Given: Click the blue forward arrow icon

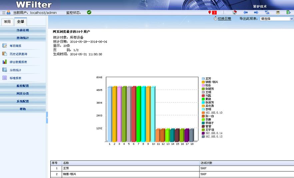Looking at the screenshot, I should coord(256,12).
